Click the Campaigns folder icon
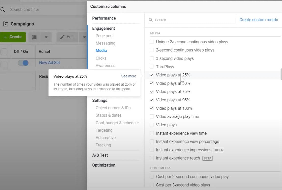This screenshot has width=282, height=190. click(x=5, y=24)
